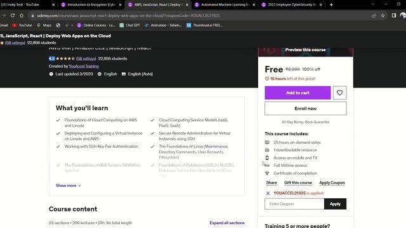Click 'Access on mobile and TV' text
The image size is (406, 228).
click(295, 158)
